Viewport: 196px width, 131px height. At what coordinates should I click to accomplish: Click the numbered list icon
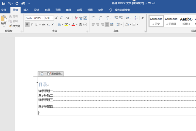tap(100, 18)
